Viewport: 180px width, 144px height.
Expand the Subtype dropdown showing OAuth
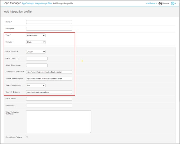(x=36, y=42)
